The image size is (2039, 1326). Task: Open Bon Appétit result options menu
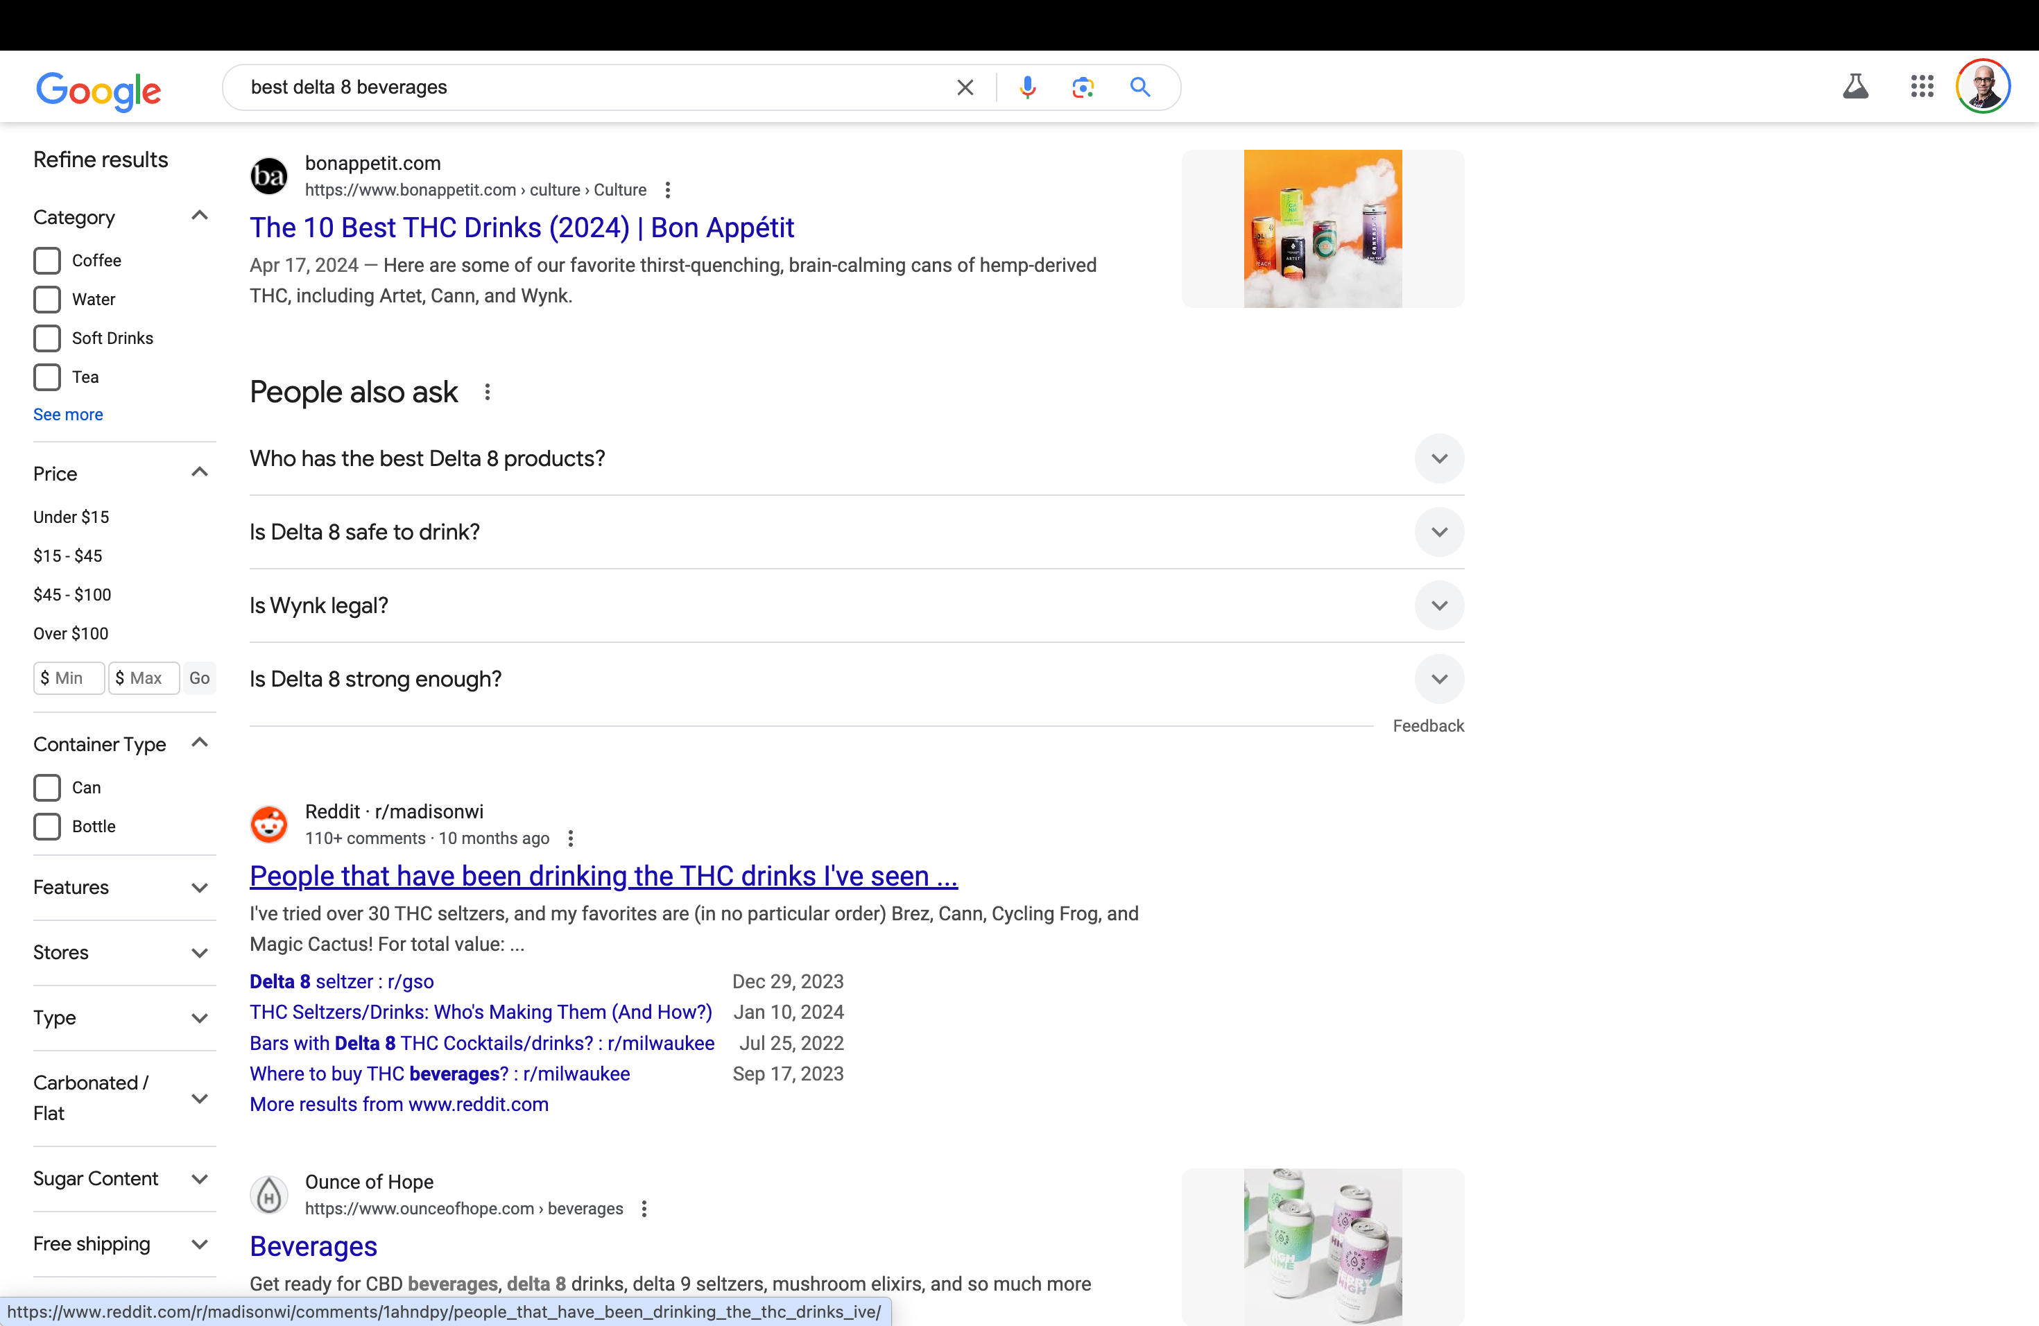click(669, 190)
